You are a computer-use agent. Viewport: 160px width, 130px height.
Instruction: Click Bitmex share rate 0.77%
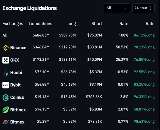(x=123, y=122)
